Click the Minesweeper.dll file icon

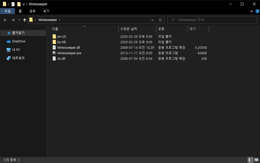[54, 47]
